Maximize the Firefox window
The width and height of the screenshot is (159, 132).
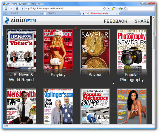147,3
